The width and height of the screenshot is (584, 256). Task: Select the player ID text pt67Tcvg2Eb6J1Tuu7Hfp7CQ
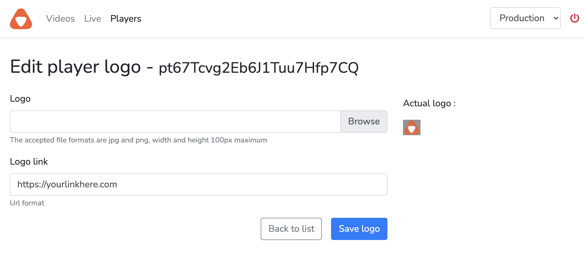(259, 68)
